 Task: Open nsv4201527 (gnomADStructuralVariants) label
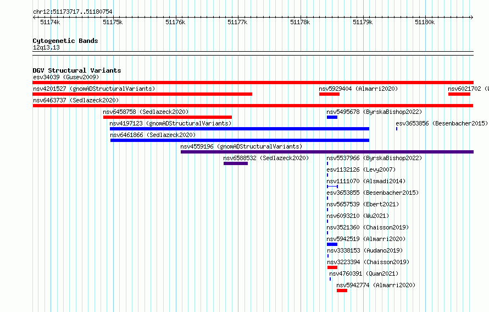coord(94,89)
